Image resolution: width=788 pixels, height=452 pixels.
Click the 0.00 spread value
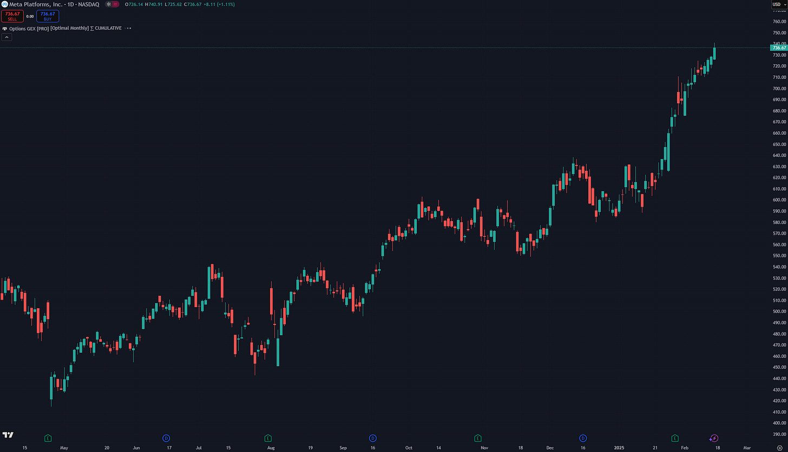coord(30,16)
